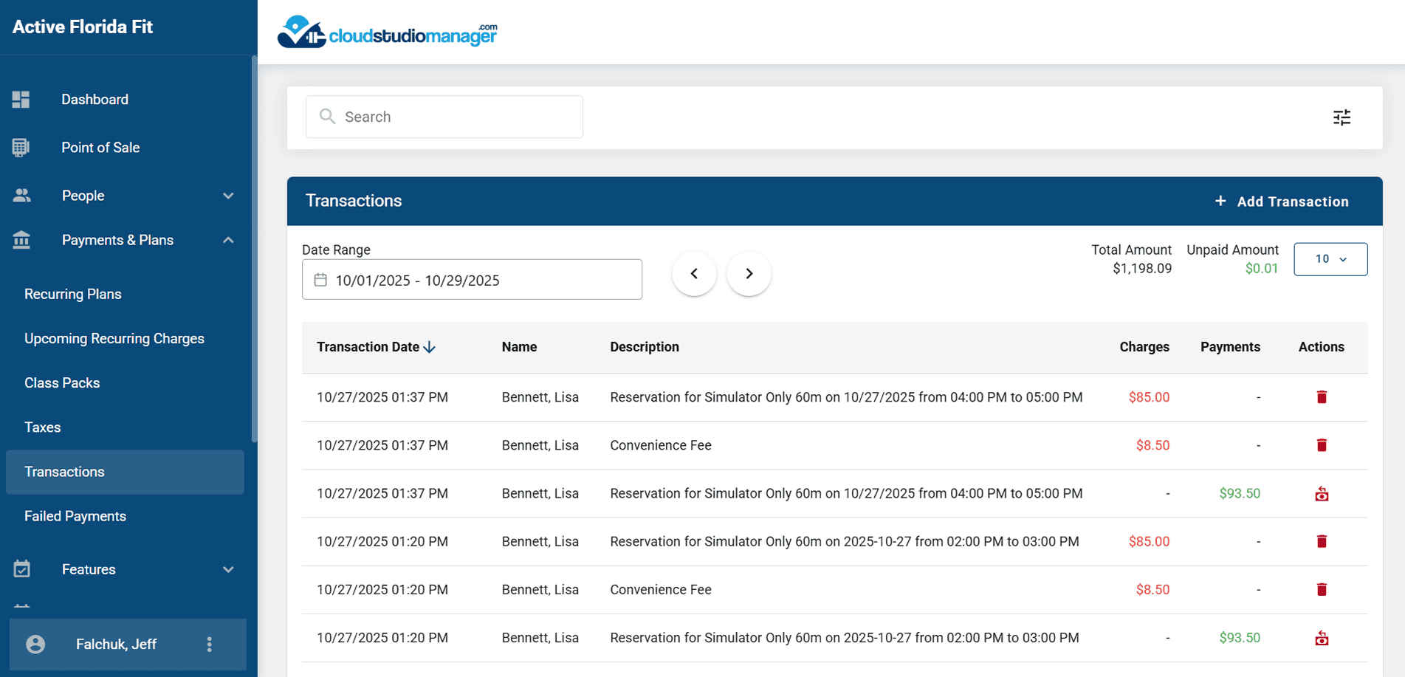Screen dimensions: 1405x677
Task: Go to previous date range
Action: 694,274
